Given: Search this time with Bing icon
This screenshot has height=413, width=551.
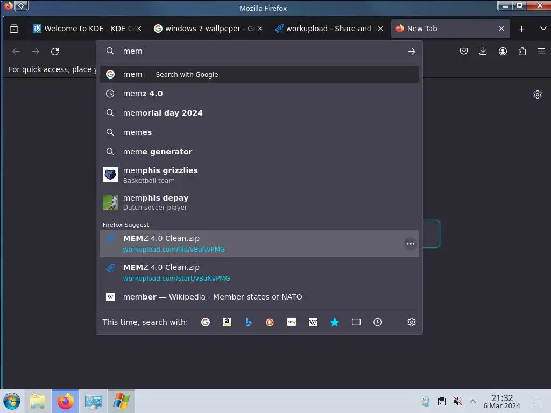Looking at the screenshot, I should tap(249, 322).
